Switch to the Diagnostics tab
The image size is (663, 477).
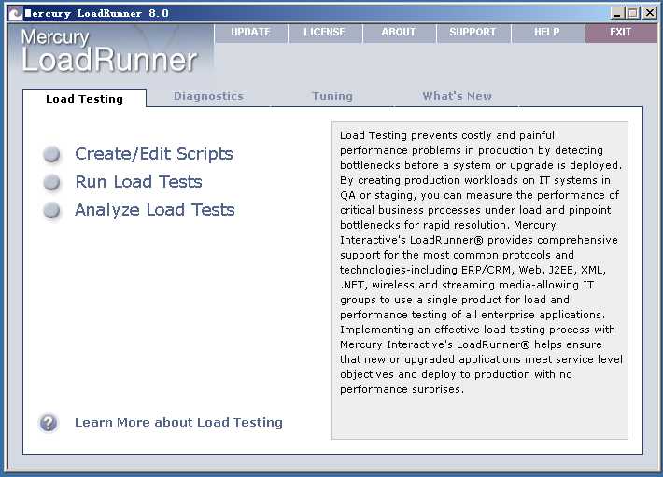pyautogui.click(x=208, y=96)
